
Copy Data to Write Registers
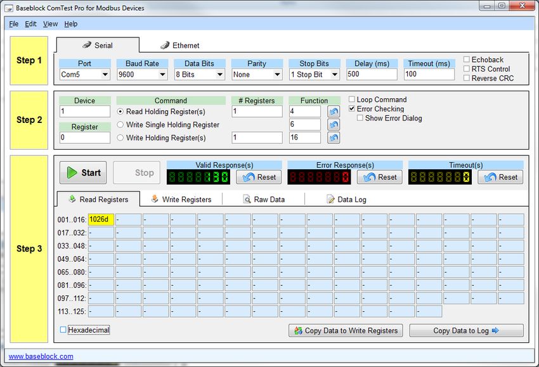click(x=345, y=330)
